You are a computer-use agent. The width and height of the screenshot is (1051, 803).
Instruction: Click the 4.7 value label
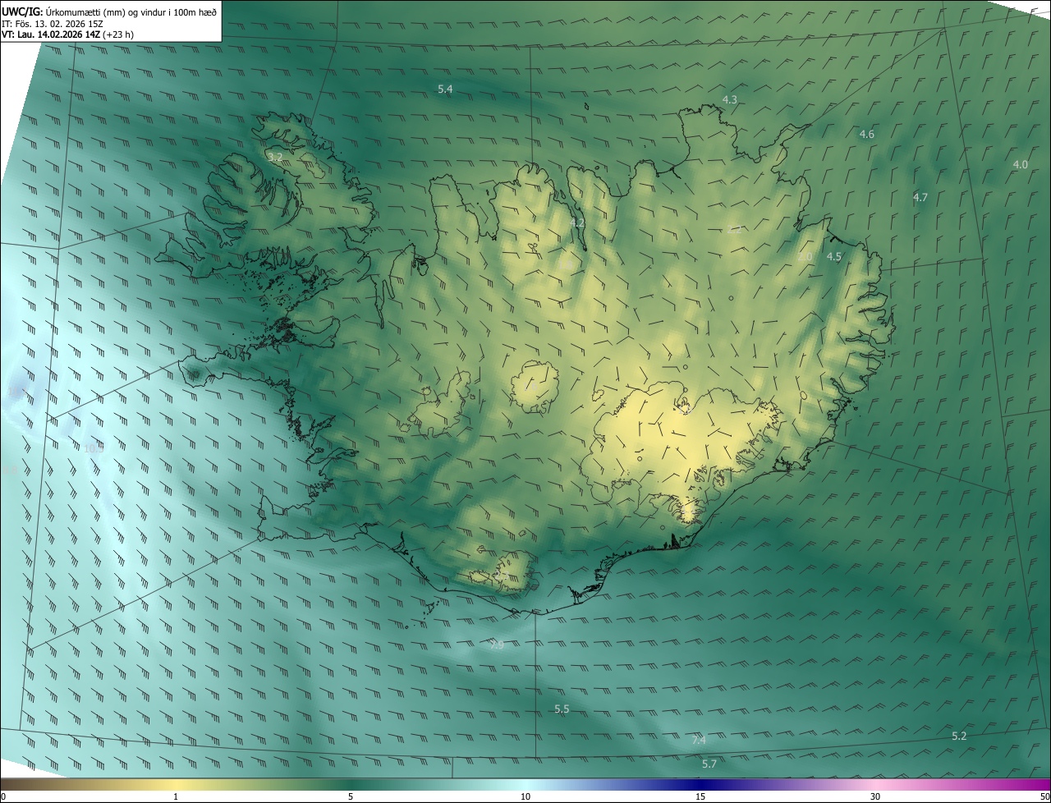[920, 197]
